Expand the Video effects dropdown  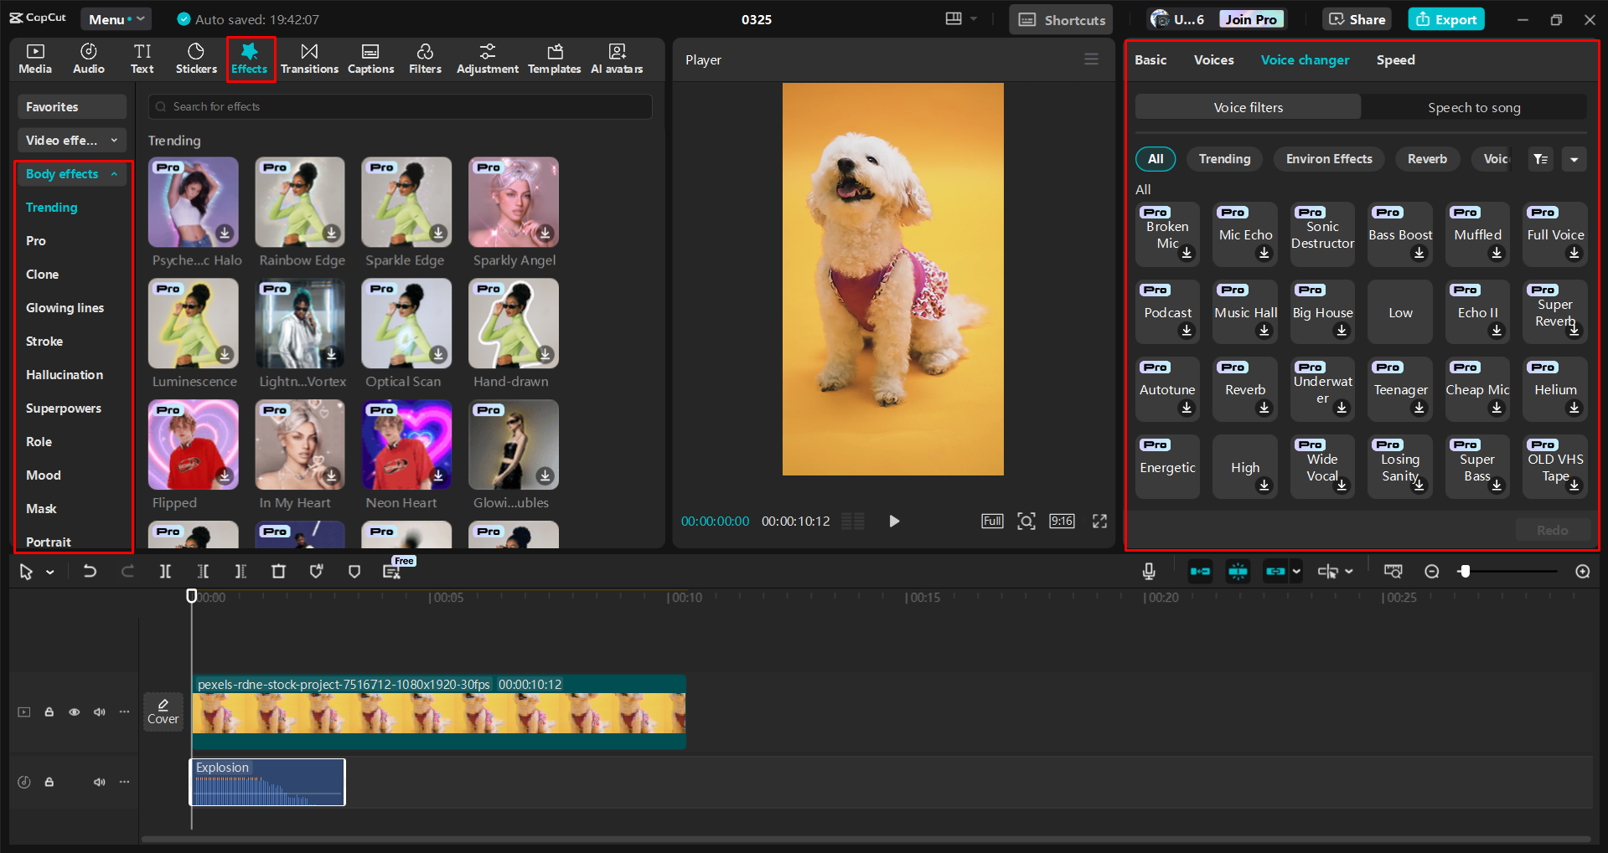[71, 140]
